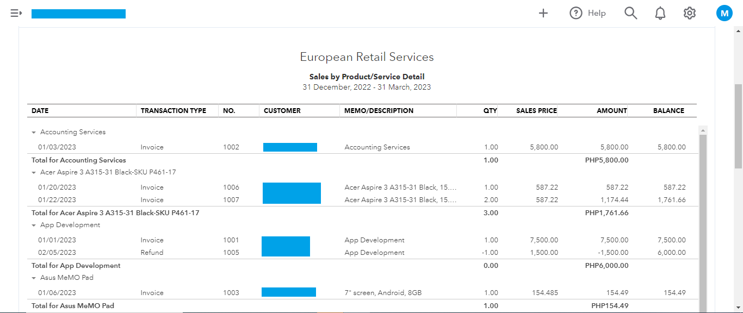This screenshot has height=313, width=743.
Task: Open invoice number 1002 row
Action: (231, 147)
